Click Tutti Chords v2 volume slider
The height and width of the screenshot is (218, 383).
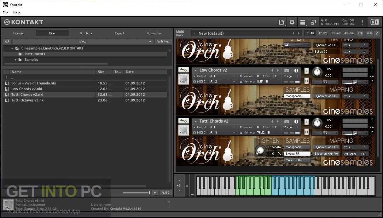click(355, 133)
